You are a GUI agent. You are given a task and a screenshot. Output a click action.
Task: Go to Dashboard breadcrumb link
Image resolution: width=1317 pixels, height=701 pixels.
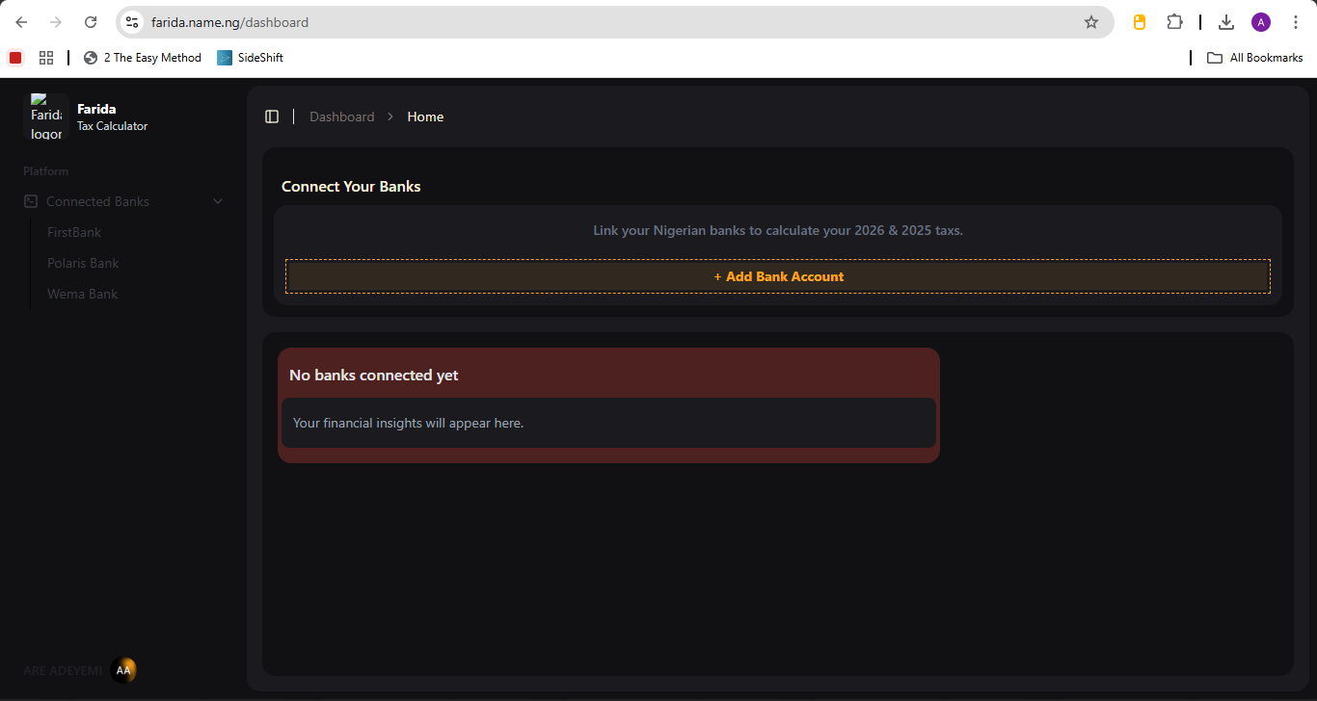click(341, 117)
